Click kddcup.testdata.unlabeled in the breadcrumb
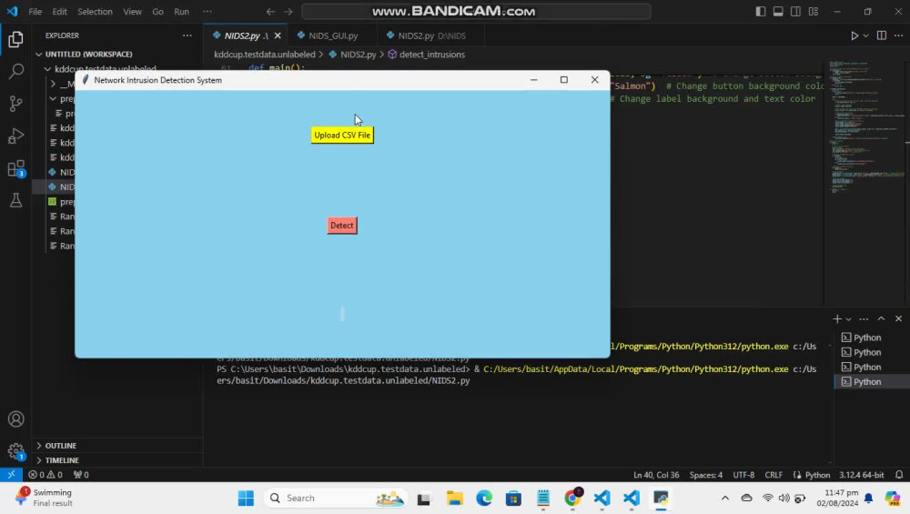Screen dimensions: 910x514 265,55
